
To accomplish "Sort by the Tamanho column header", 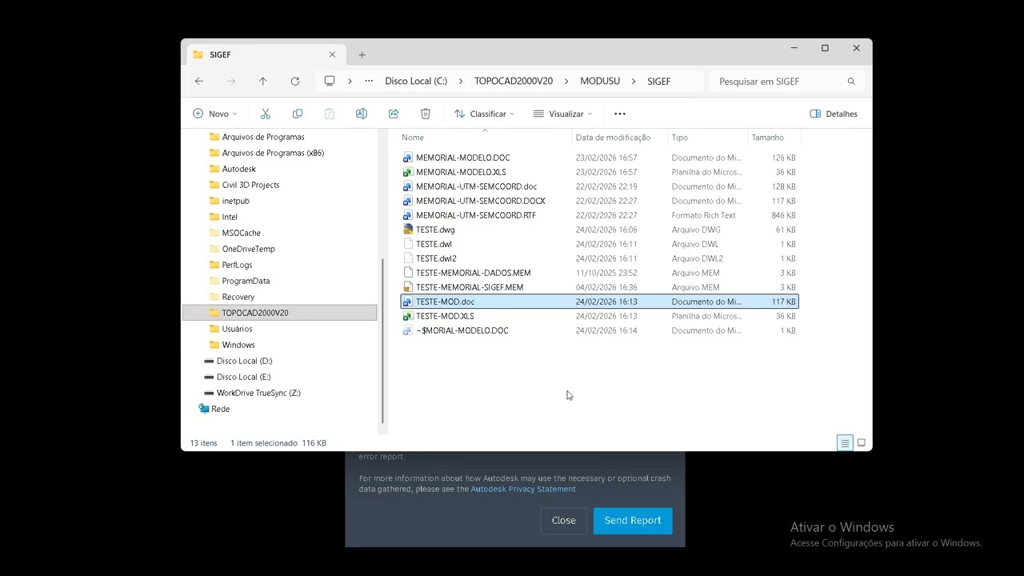I will tap(774, 138).
